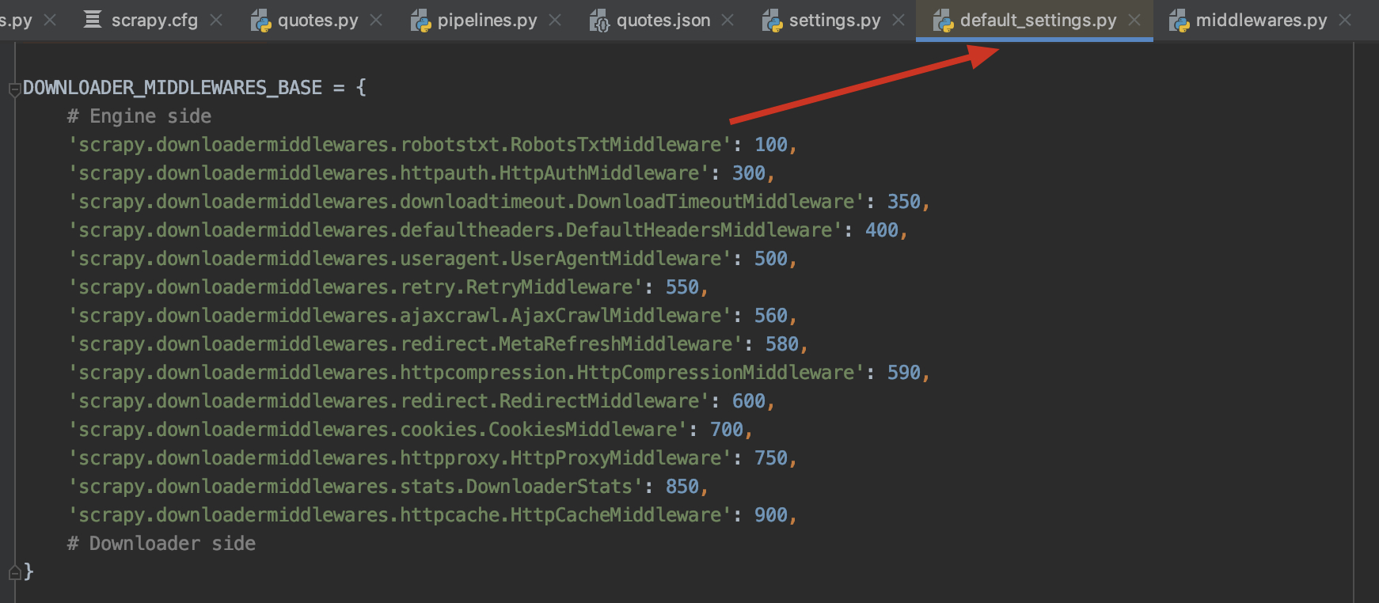This screenshot has width=1379, height=603.
Task: Click the priority value 700
Action: click(x=727, y=430)
